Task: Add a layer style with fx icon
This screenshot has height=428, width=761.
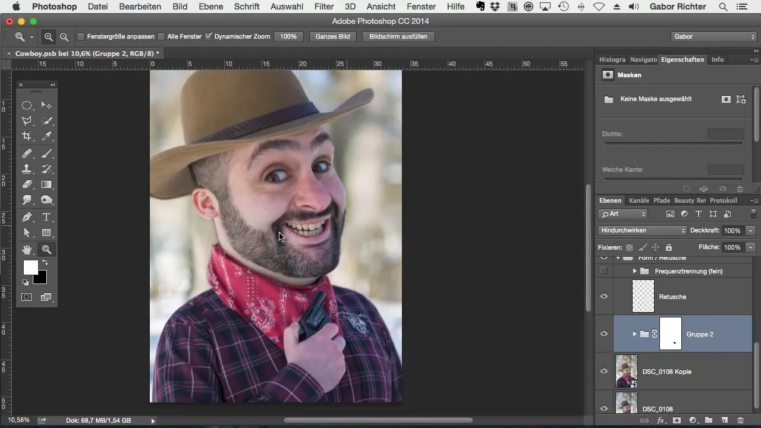Action: [x=661, y=420]
